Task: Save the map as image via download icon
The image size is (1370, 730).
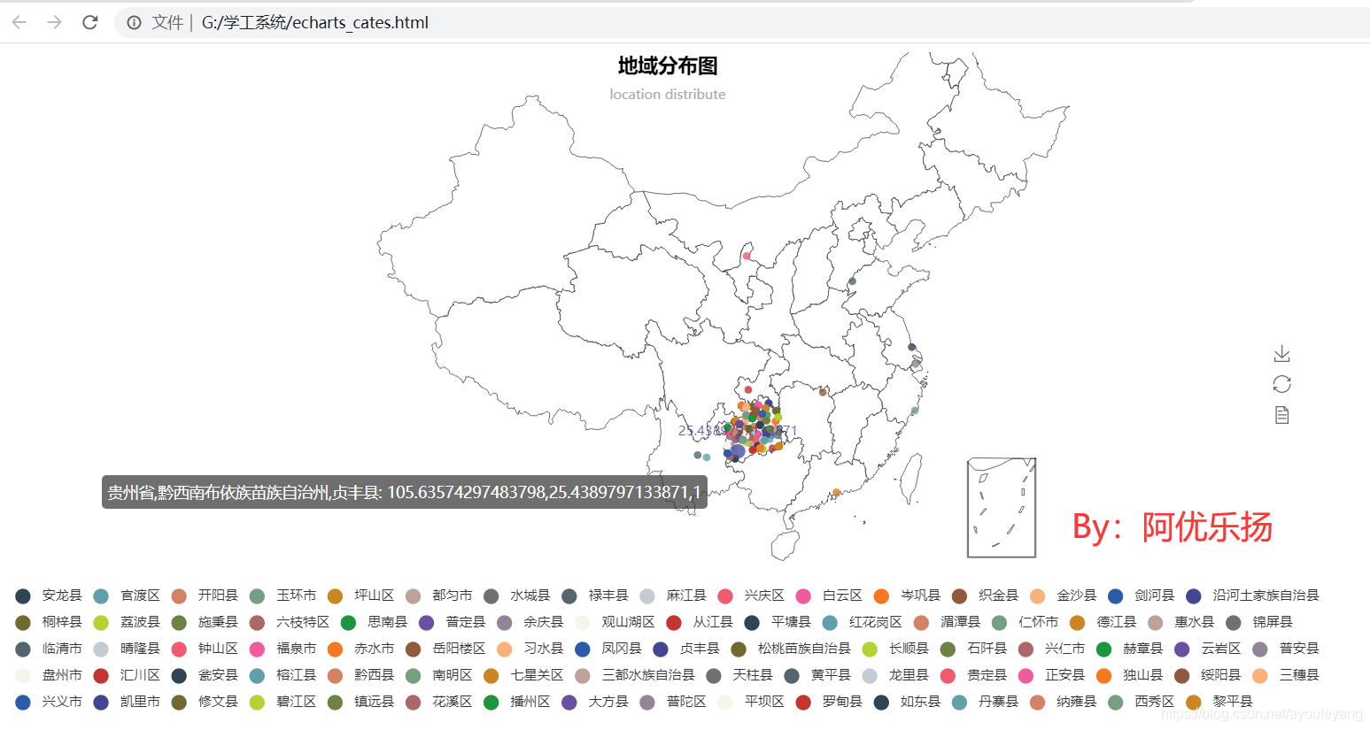Action: tap(1281, 354)
